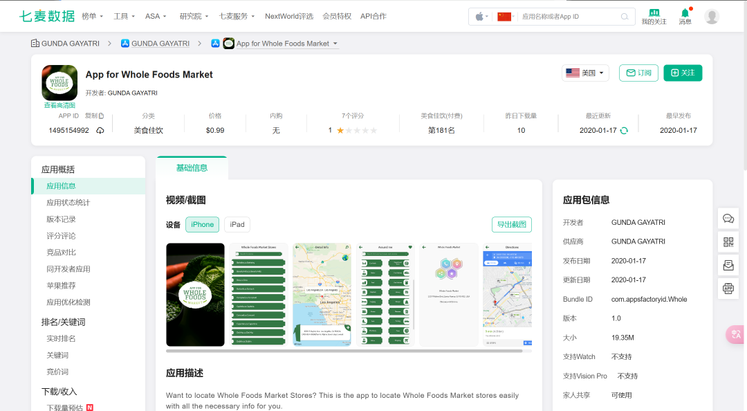
Task: Click Bundle ID value com.appsfactoryid.Whole
Action: pyautogui.click(x=649, y=300)
